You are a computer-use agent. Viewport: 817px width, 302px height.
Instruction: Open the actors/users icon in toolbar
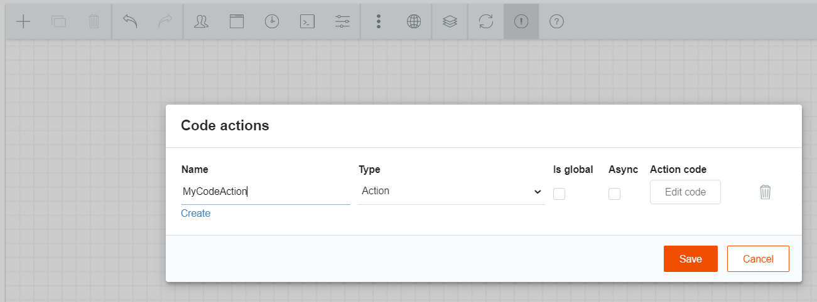(201, 21)
